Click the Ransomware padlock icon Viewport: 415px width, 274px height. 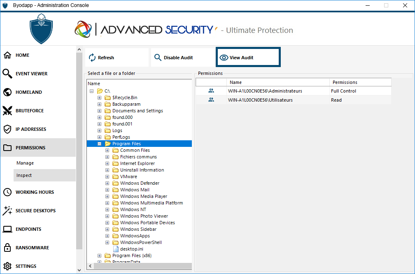(x=7, y=248)
